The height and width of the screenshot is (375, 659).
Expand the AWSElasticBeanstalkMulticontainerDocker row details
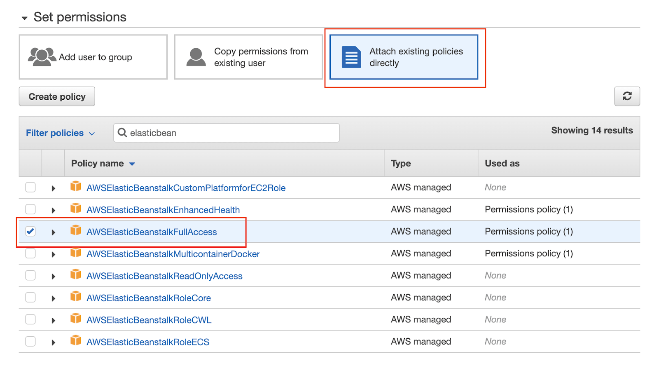click(x=53, y=254)
